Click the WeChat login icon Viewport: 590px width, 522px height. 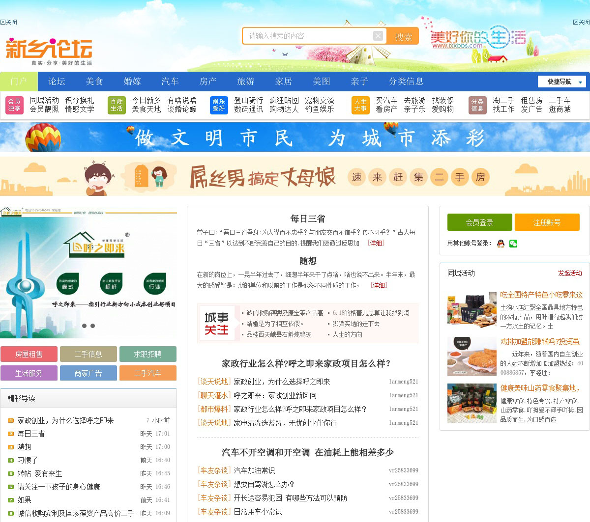513,243
